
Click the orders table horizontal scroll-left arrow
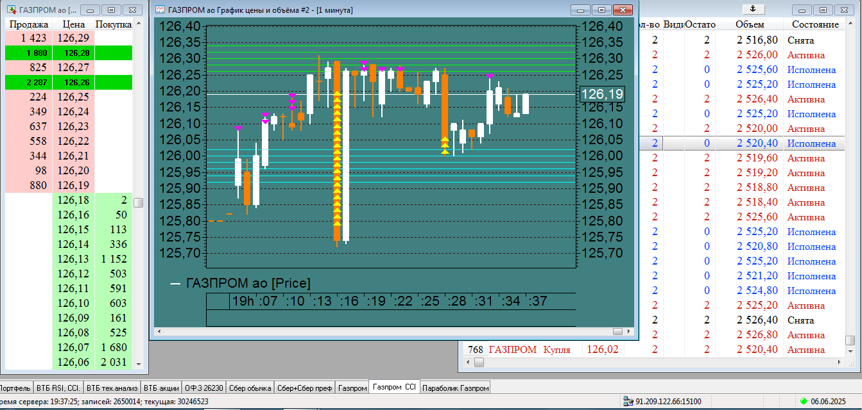tap(467, 363)
